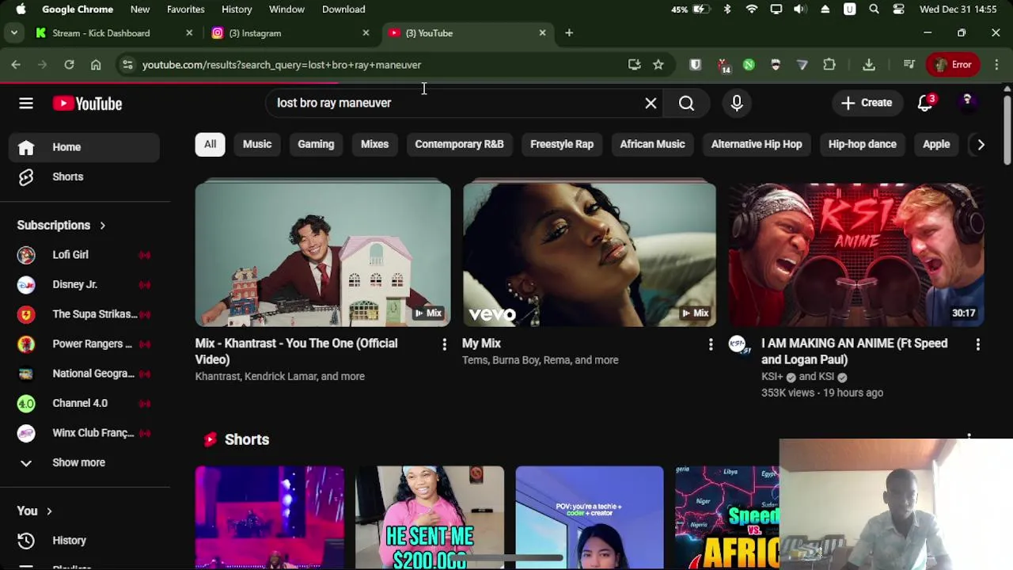Select the Alternative Hip Hop chip

757,144
